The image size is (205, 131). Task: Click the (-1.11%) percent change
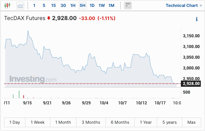tap(106, 18)
